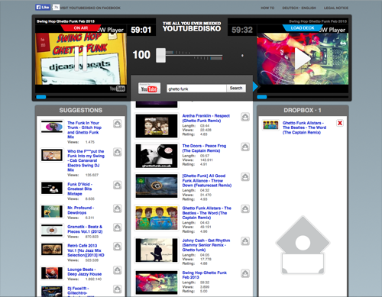This screenshot has width=382, height=297.
Task: Add Mr. Profound Dewdrops to dropbox
Action: [x=118, y=208]
